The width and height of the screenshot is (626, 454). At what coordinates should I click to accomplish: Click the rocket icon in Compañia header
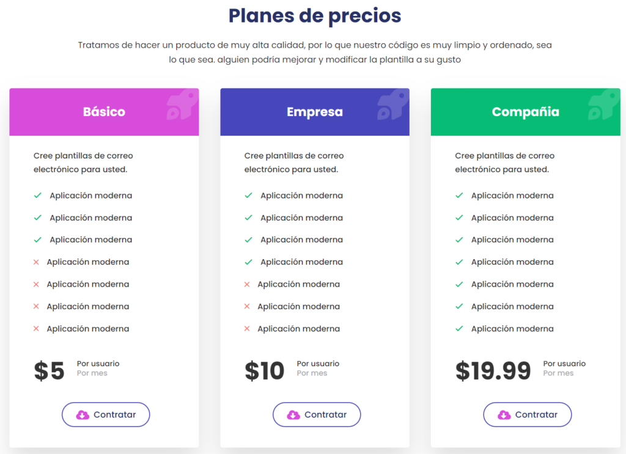pyautogui.click(x=603, y=104)
